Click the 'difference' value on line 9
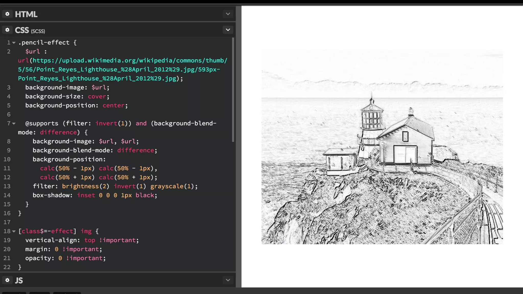The width and height of the screenshot is (523, 294). click(x=136, y=150)
